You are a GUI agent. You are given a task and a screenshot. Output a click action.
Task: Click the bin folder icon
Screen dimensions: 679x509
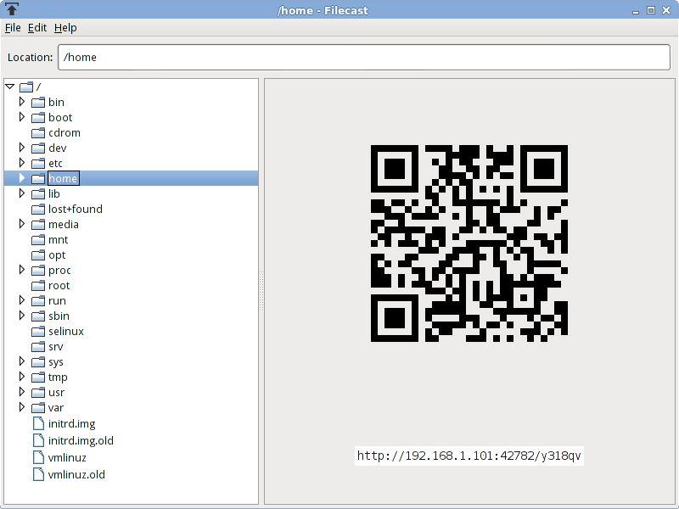point(38,102)
